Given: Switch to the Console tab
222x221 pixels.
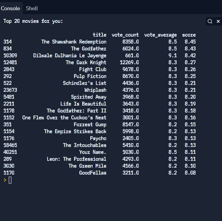Looking at the screenshot, I should [x=11, y=8].
